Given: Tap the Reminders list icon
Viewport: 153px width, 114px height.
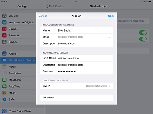Looking at the screenshot, I should 4,73.
